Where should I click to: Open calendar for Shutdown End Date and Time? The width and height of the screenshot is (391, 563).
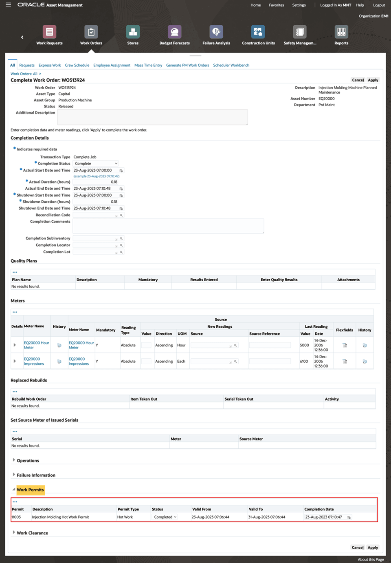click(121, 208)
